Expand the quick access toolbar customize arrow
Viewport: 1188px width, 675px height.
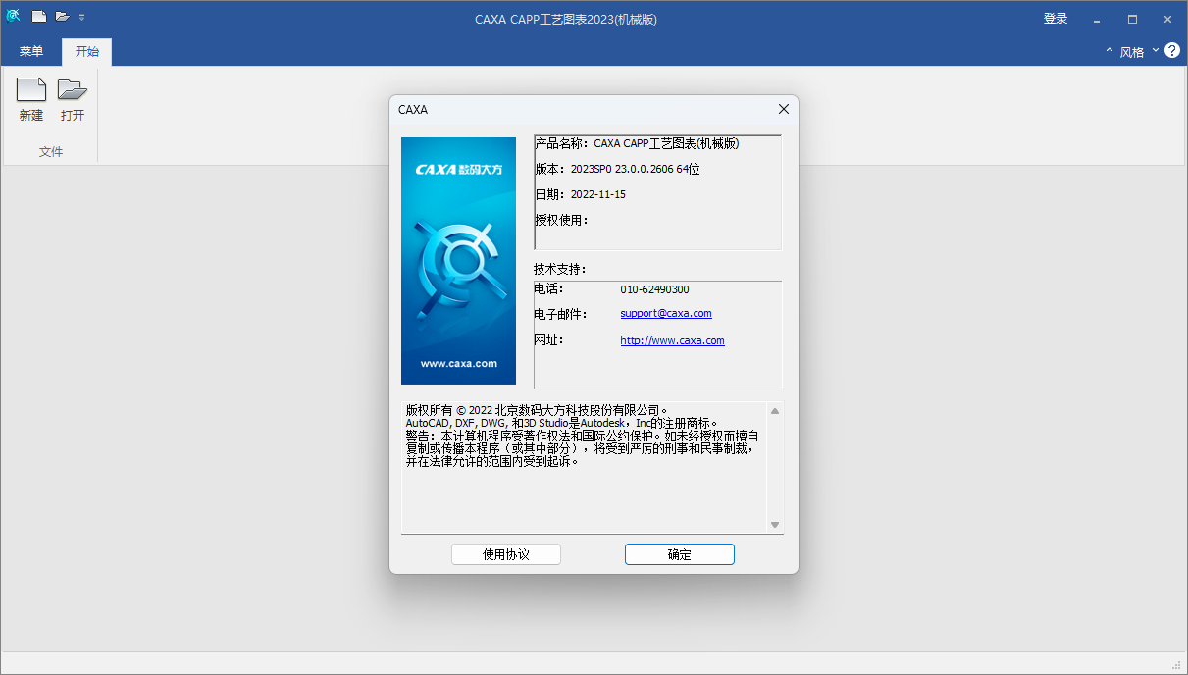click(x=81, y=17)
